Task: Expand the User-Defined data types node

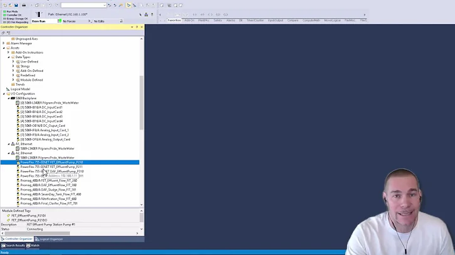Action: tap(13, 62)
